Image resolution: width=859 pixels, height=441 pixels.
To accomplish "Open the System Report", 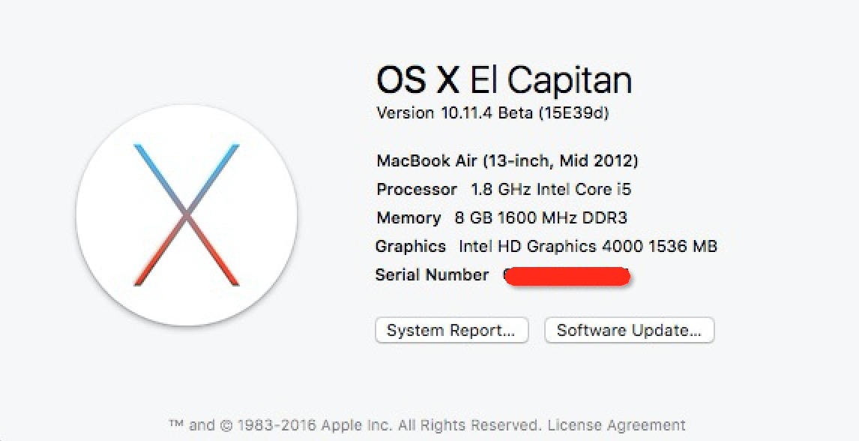I will (451, 331).
